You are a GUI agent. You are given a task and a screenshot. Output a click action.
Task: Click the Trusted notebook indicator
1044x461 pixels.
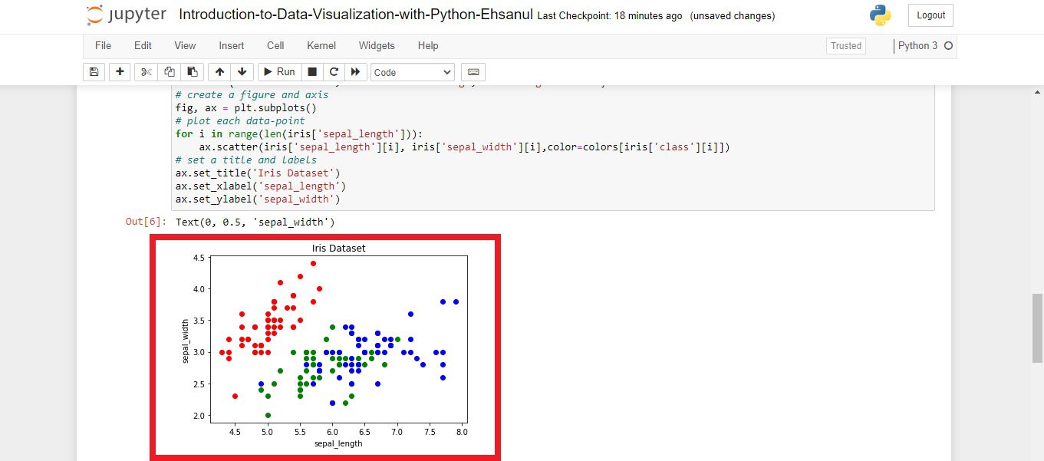(x=845, y=45)
